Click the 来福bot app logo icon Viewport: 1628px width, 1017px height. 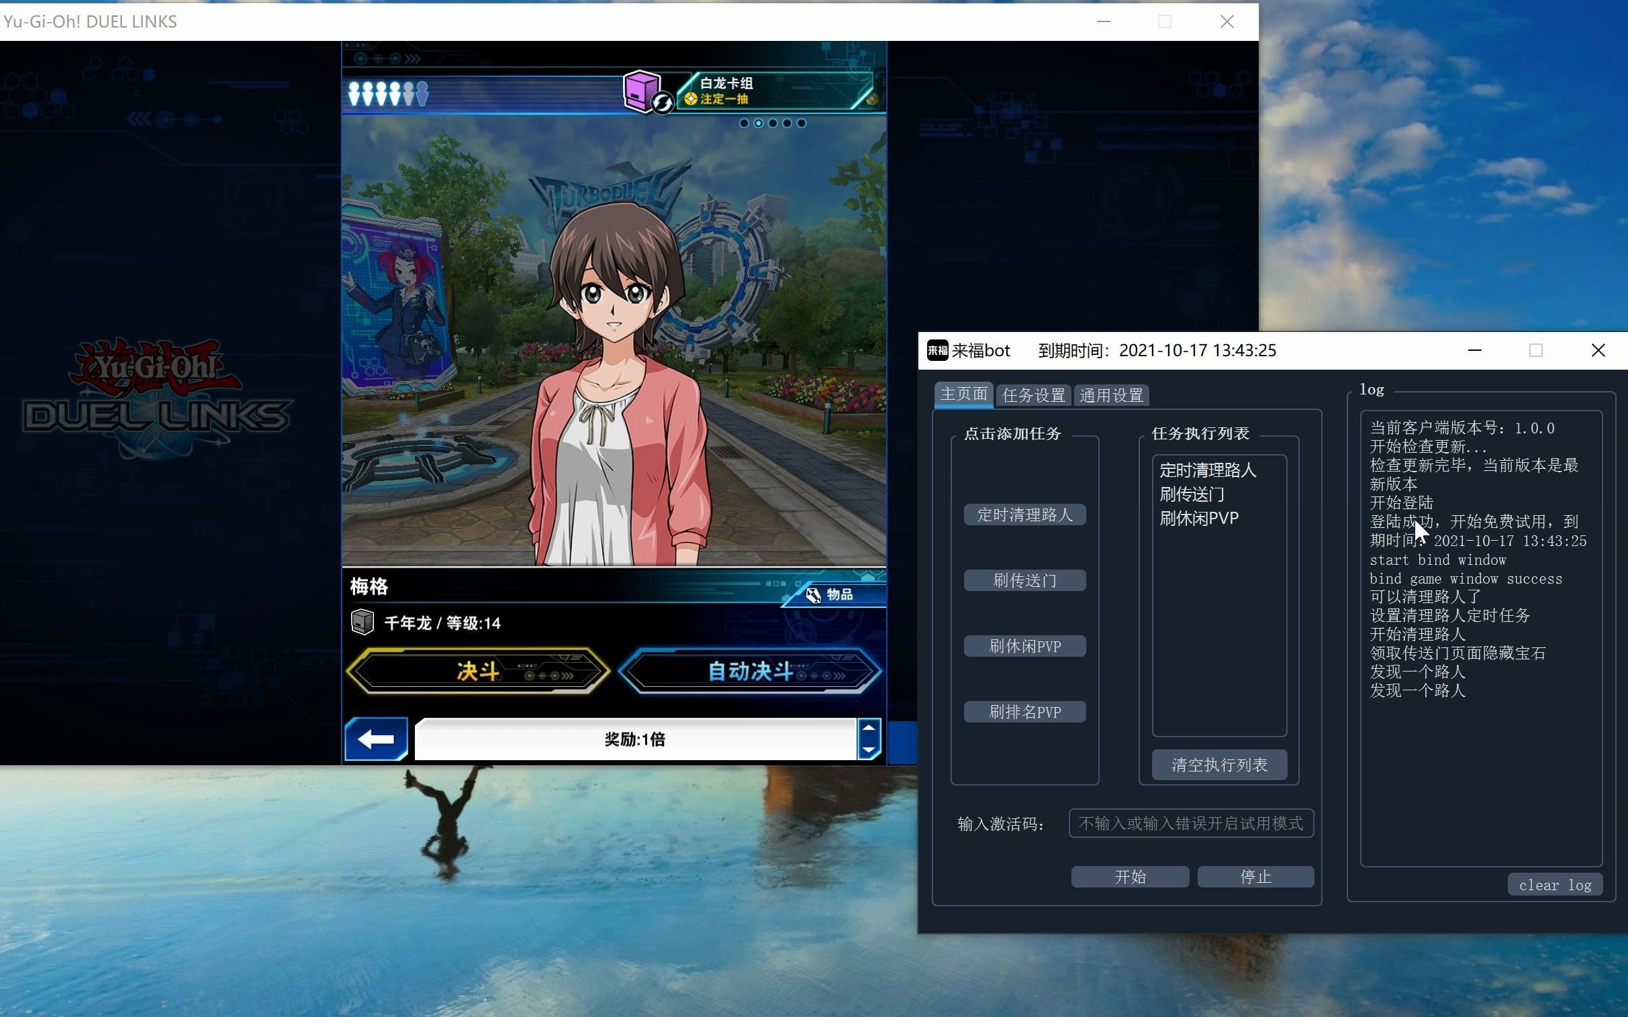coord(937,350)
